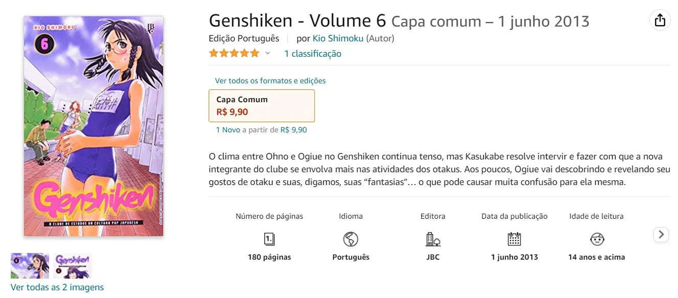Click the five-star rating stars
Viewport: 678px width, 298px height.
point(234,53)
